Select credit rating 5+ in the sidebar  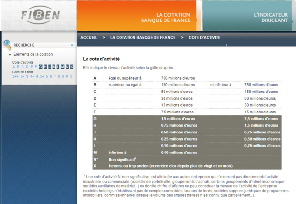[x=42, y=76]
